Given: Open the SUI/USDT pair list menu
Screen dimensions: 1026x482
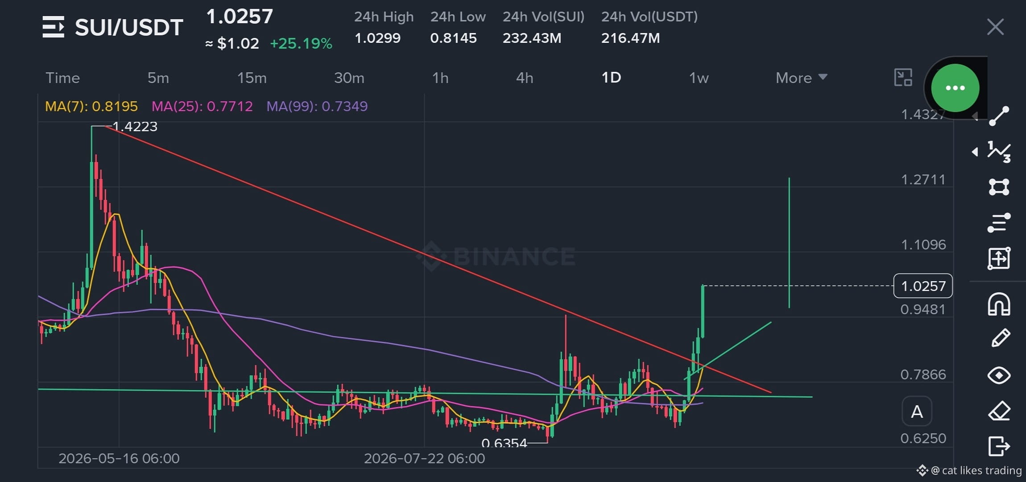Looking at the screenshot, I should [x=54, y=27].
